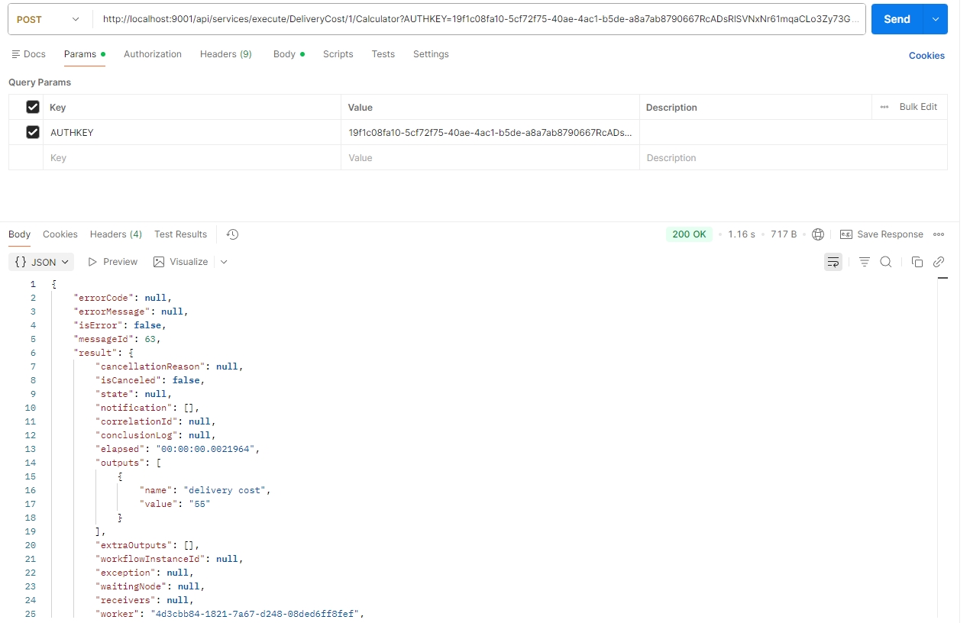The height and width of the screenshot is (623, 970).
Task: Expand the Visualize dropdown arrow
Action: click(224, 262)
